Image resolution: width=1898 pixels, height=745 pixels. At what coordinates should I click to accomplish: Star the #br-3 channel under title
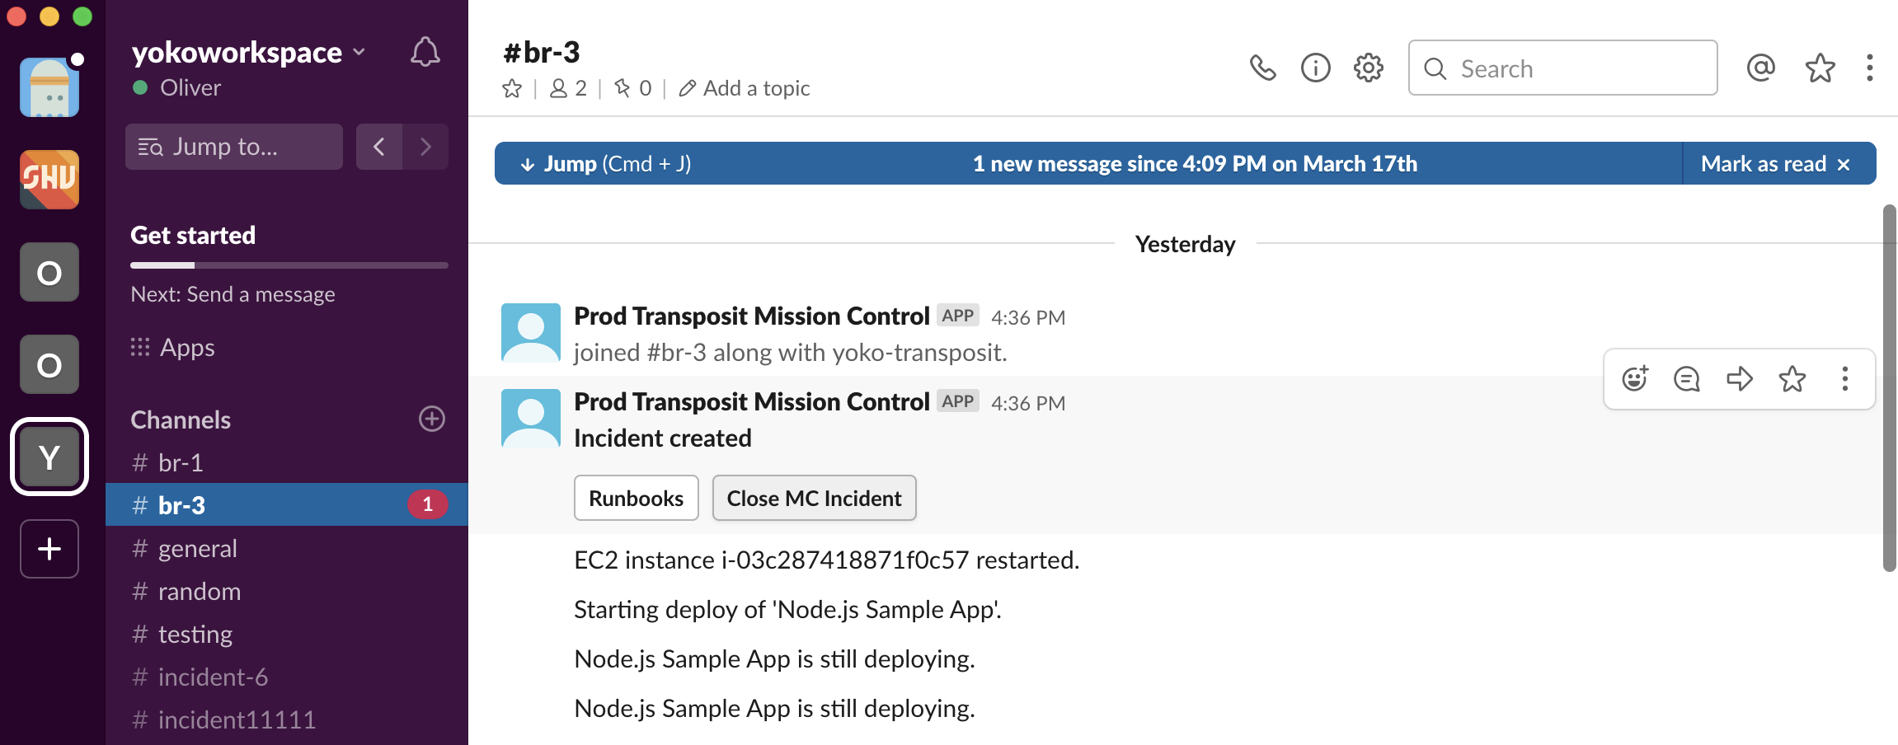[512, 88]
